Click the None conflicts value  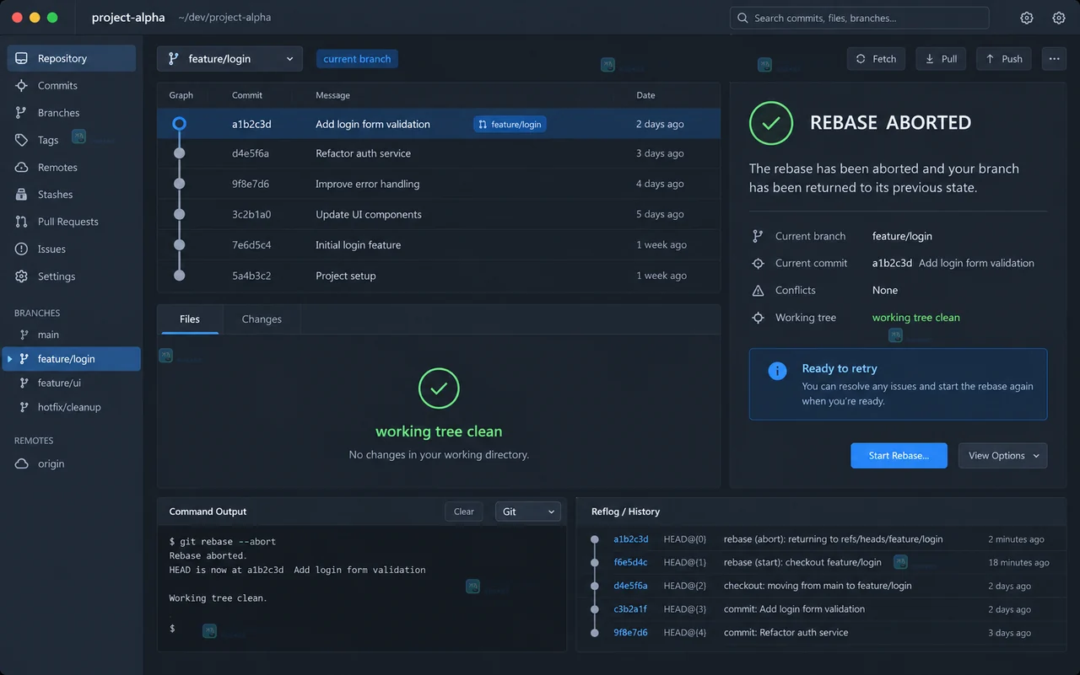tap(885, 290)
